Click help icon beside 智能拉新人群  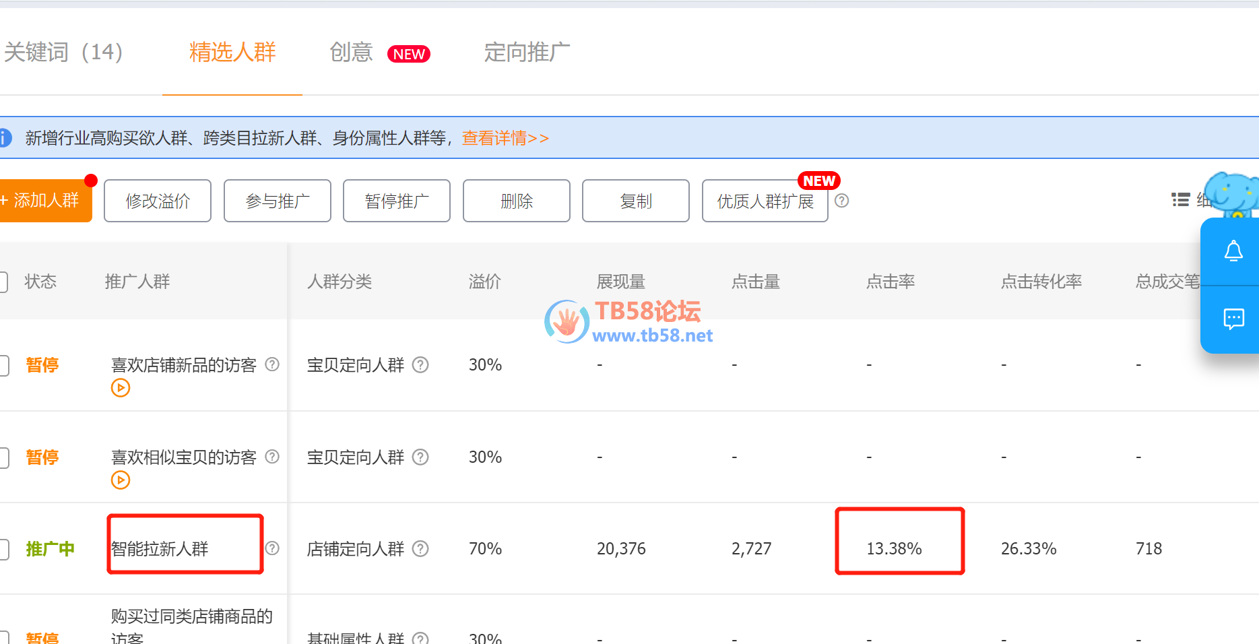coord(272,548)
